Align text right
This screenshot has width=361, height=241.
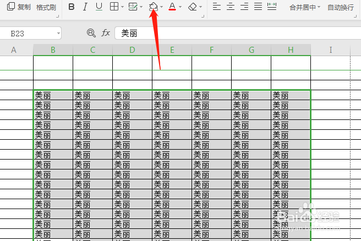(x=244, y=7)
